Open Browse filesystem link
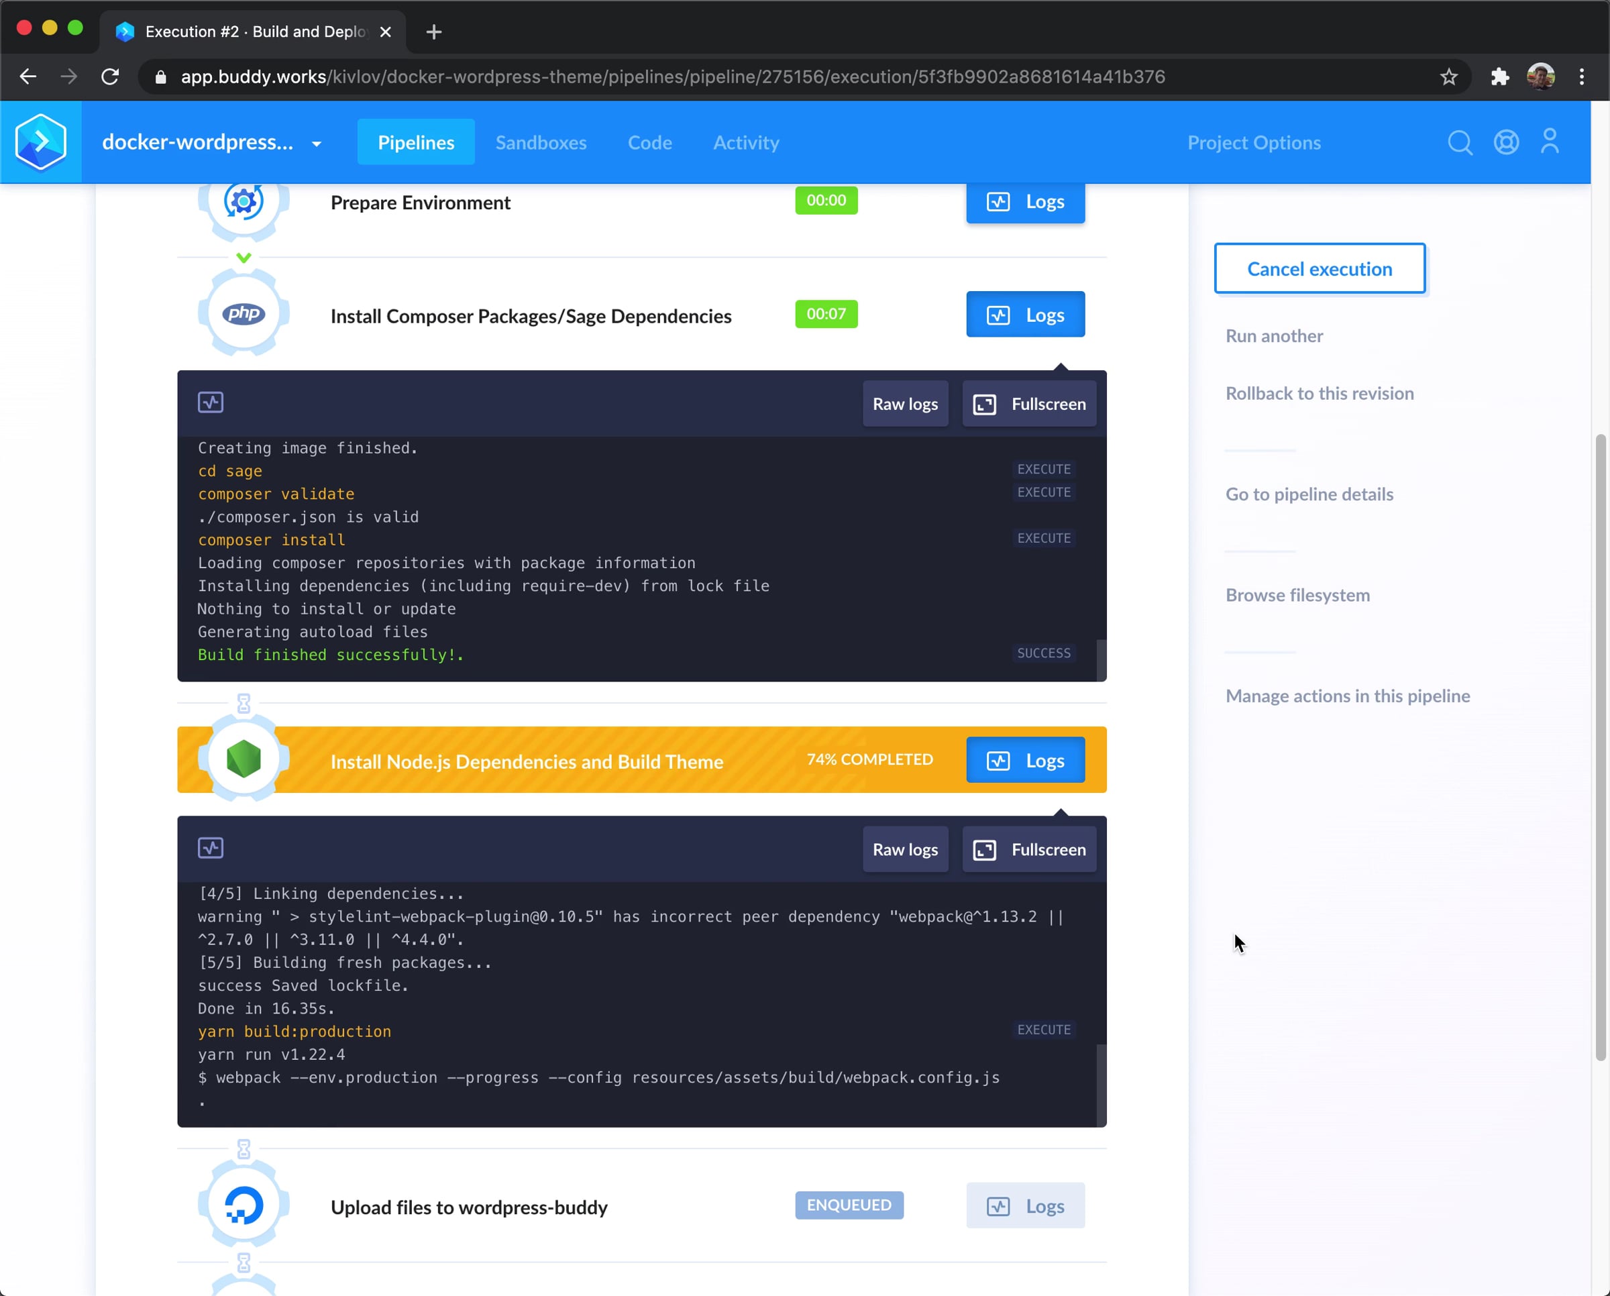The width and height of the screenshot is (1610, 1296). (x=1298, y=595)
